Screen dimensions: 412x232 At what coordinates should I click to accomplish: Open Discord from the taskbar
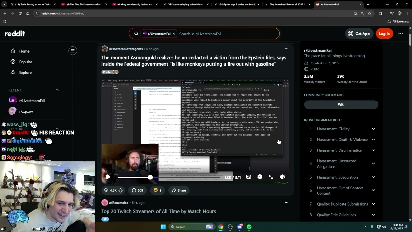coord(239,227)
